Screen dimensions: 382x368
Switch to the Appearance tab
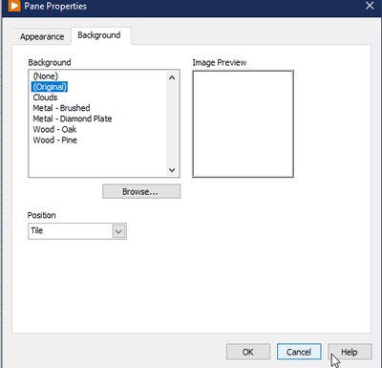(x=42, y=36)
